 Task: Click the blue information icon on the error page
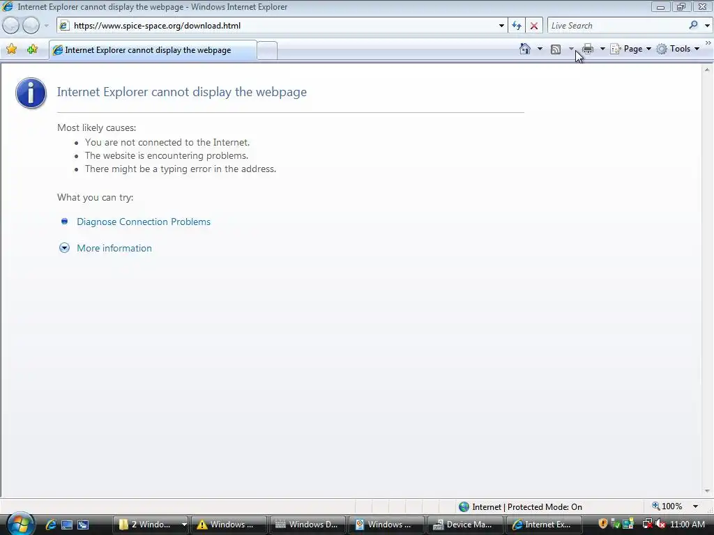tap(31, 93)
